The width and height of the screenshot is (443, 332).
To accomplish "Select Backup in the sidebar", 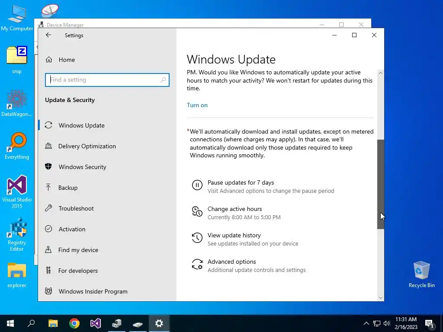I will click(107, 188).
